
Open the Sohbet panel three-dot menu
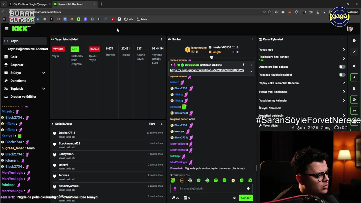pos(252,39)
